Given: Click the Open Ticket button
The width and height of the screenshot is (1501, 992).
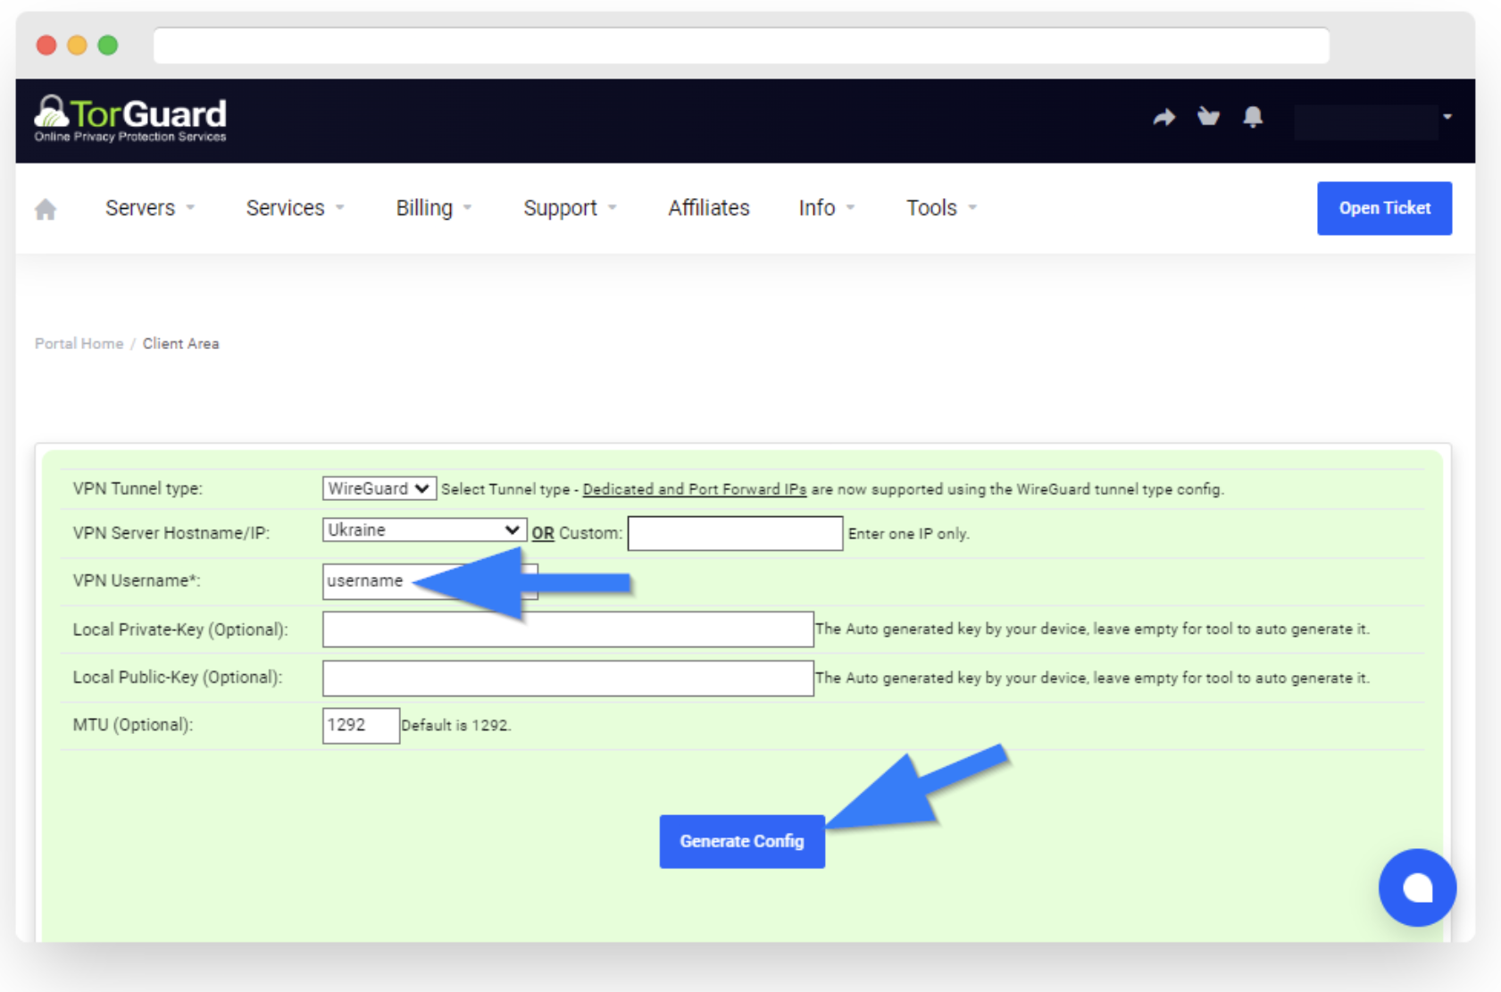Looking at the screenshot, I should tap(1383, 208).
